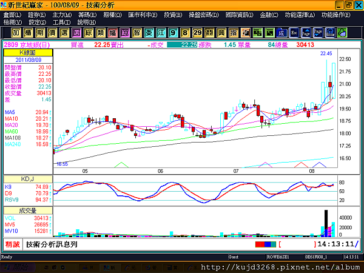Click the 29 toolbar icon
This screenshot has width=364, height=273.
(x=197, y=33)
